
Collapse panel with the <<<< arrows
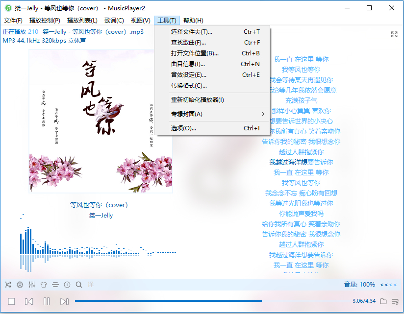click(388, 285)
